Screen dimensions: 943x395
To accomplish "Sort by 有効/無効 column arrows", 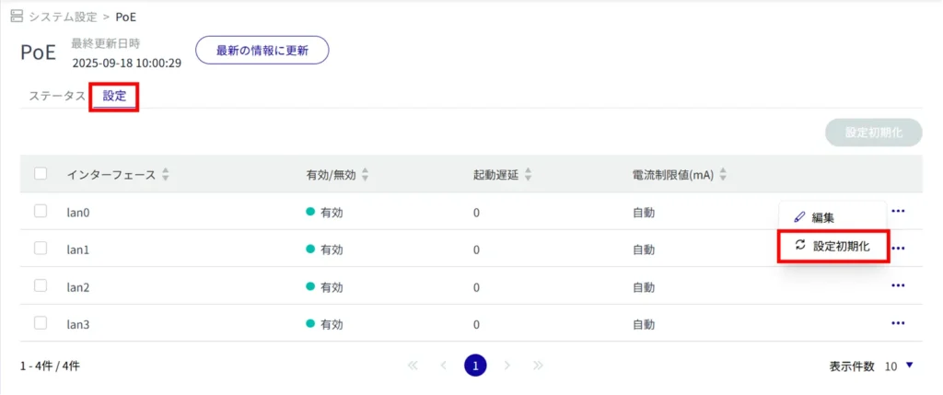I will (x=365, y=174).
